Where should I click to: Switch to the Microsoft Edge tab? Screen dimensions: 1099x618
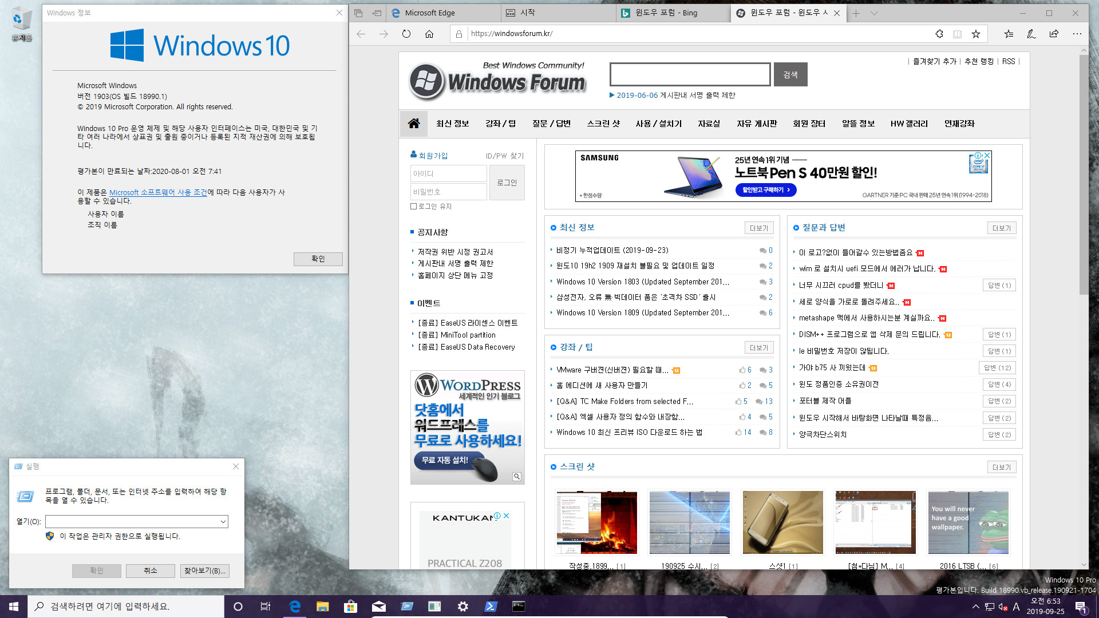click(x=444, y=13)
